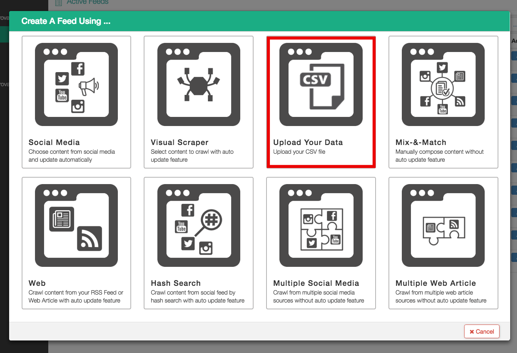Click the Visual Scraper heading
The image size is (517, 353).
pos(179,142)
